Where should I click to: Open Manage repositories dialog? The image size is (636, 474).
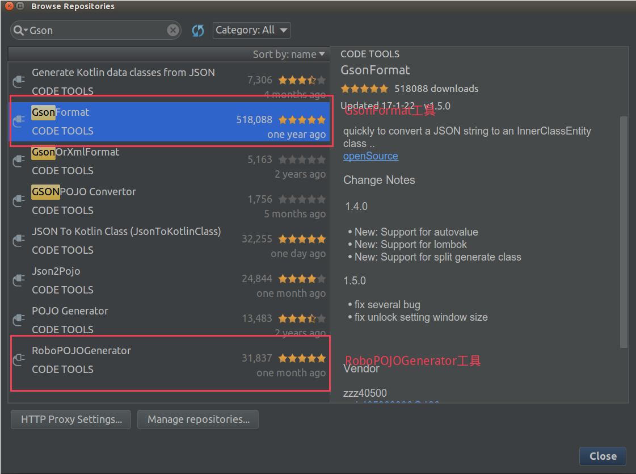click(198, 419)
